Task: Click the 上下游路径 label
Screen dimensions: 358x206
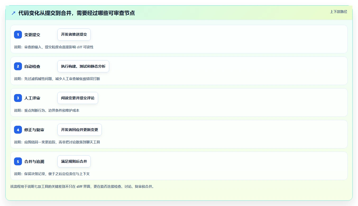Action: click(338, 12)
